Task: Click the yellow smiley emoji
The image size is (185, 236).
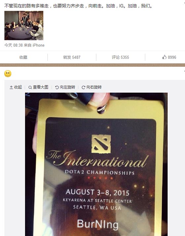Action: pyautogui.click(x=8, y=73)
